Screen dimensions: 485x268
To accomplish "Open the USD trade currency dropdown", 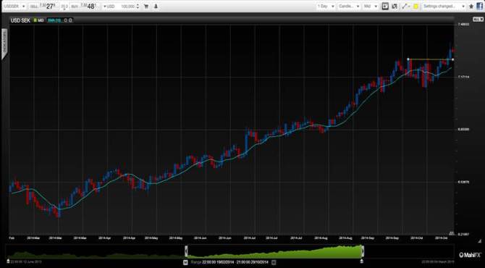I will [109, 7].
